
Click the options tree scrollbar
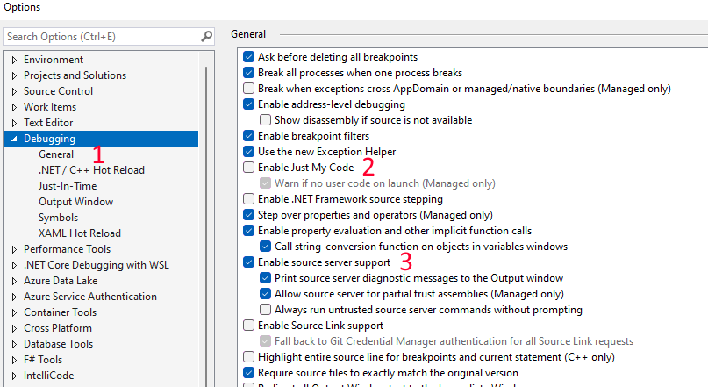coord(206,226)
